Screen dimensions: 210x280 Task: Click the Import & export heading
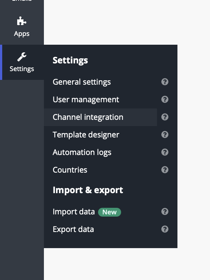pyautogui.click(x=88, y=190)
